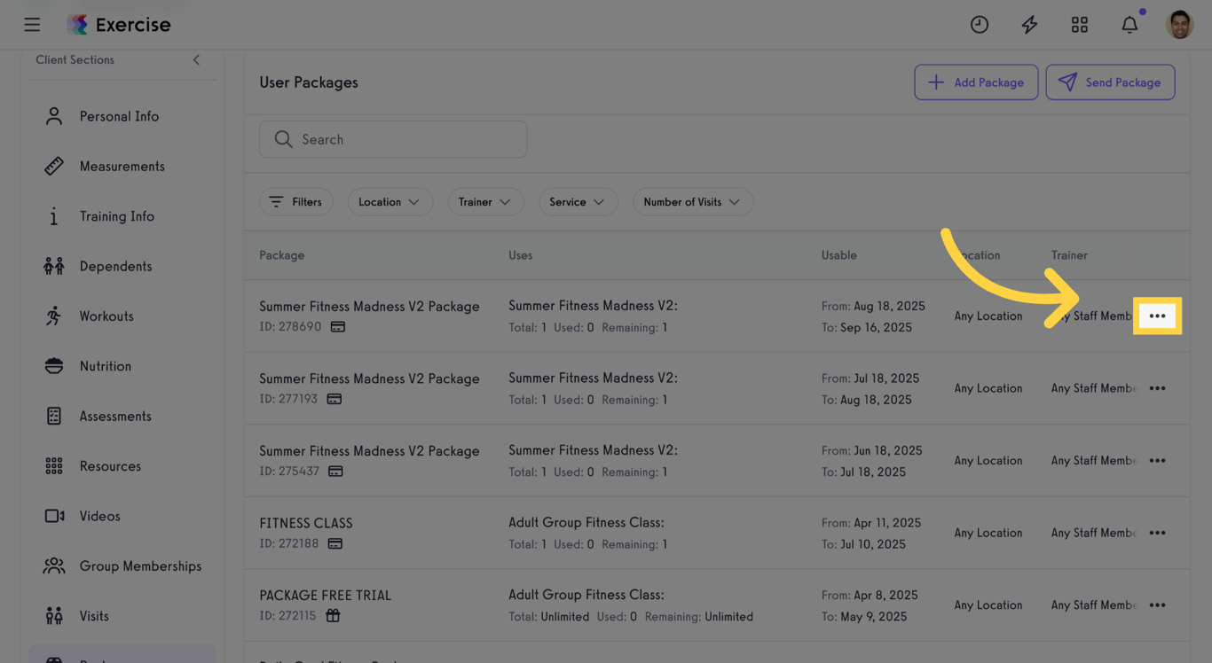Open the user profile avatar
This screenshot has width=1212, height=663.
pyautogui.click(x=1179, y=25)
